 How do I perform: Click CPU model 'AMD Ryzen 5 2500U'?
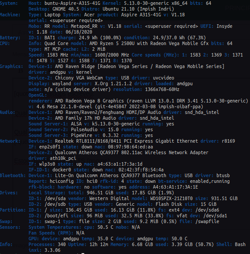[112, 43]
